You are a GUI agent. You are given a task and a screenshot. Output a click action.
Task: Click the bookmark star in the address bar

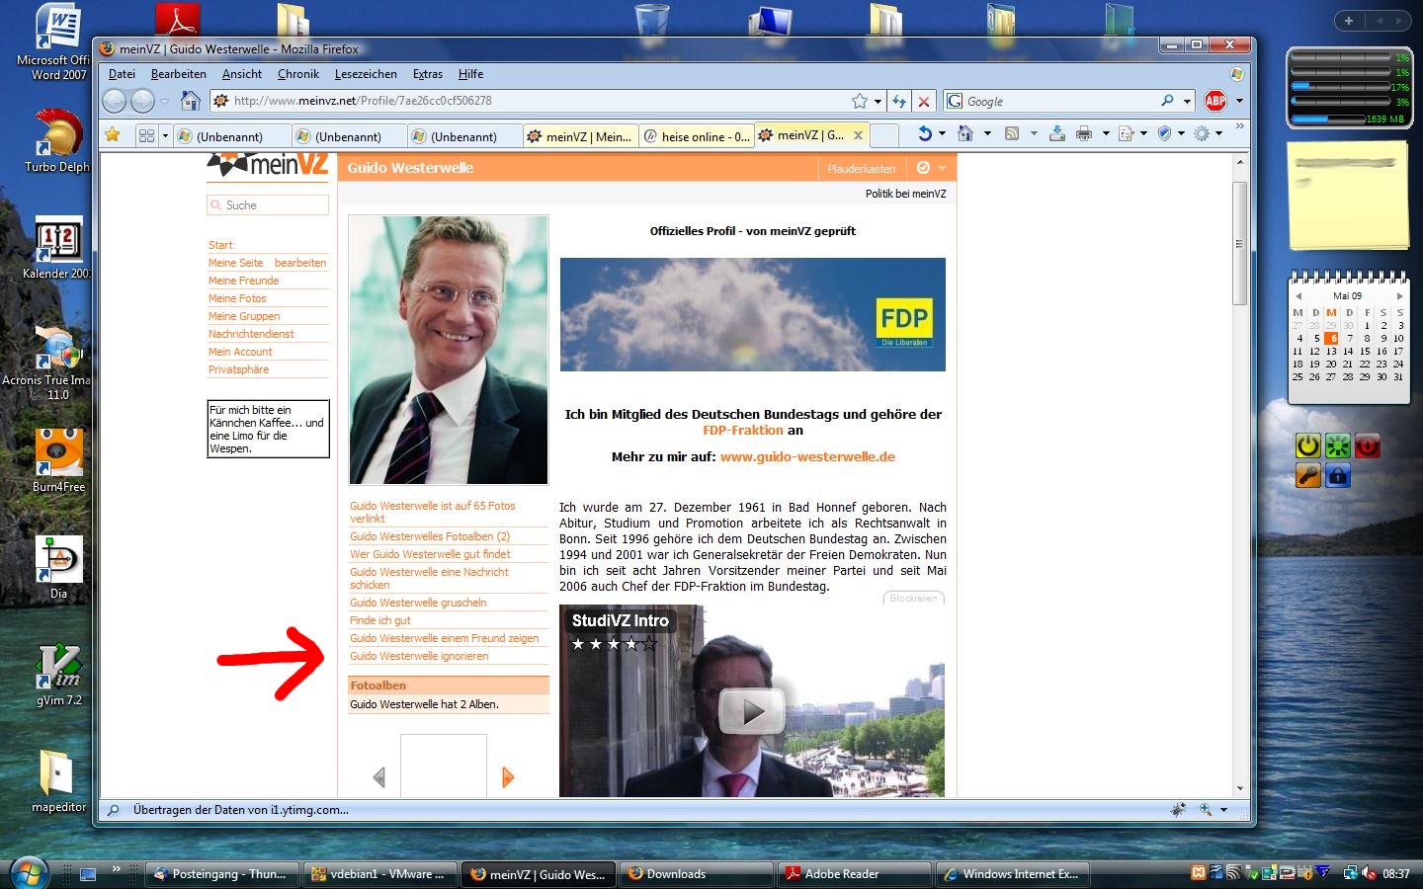point(860,101)
